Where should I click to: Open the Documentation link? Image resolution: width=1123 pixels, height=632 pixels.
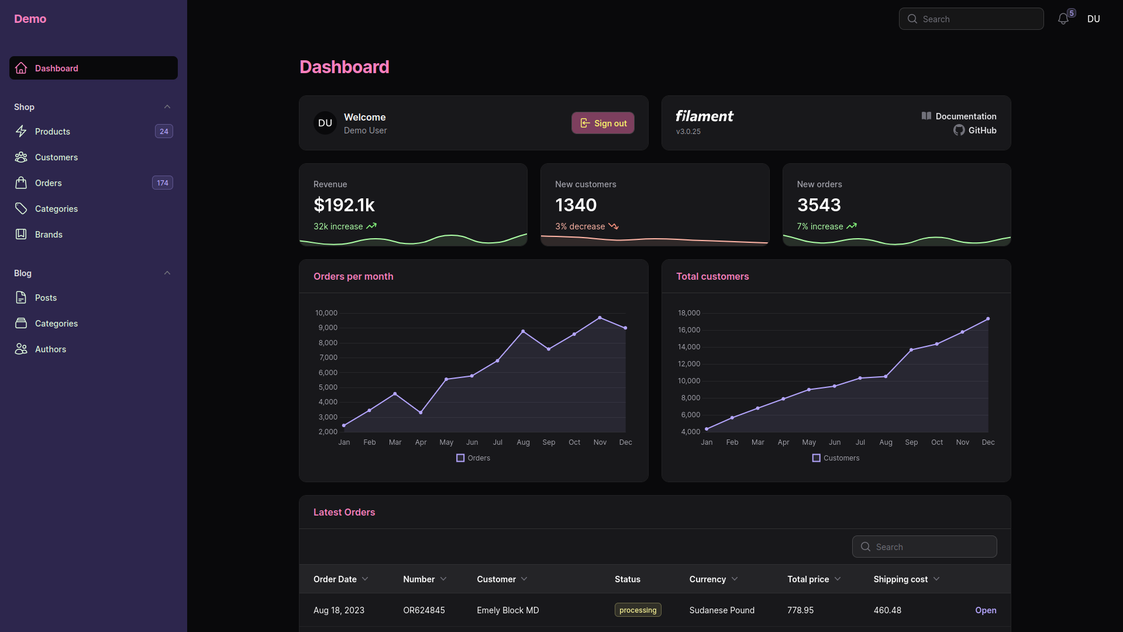(965, 116)
